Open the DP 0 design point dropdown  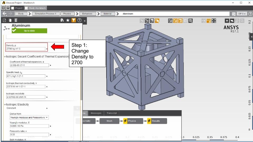pos(242,14)
